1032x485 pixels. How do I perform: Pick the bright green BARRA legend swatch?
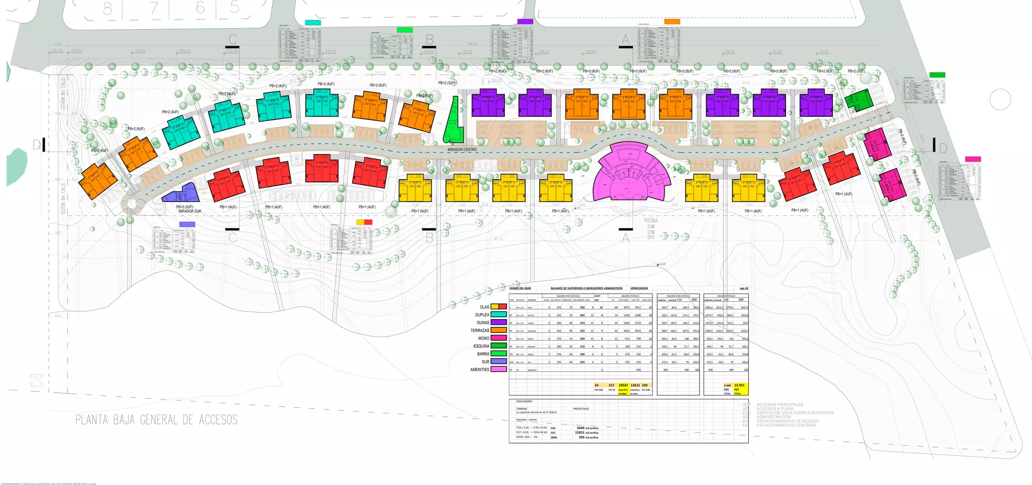pyautogui.click(x=499, y=354)
